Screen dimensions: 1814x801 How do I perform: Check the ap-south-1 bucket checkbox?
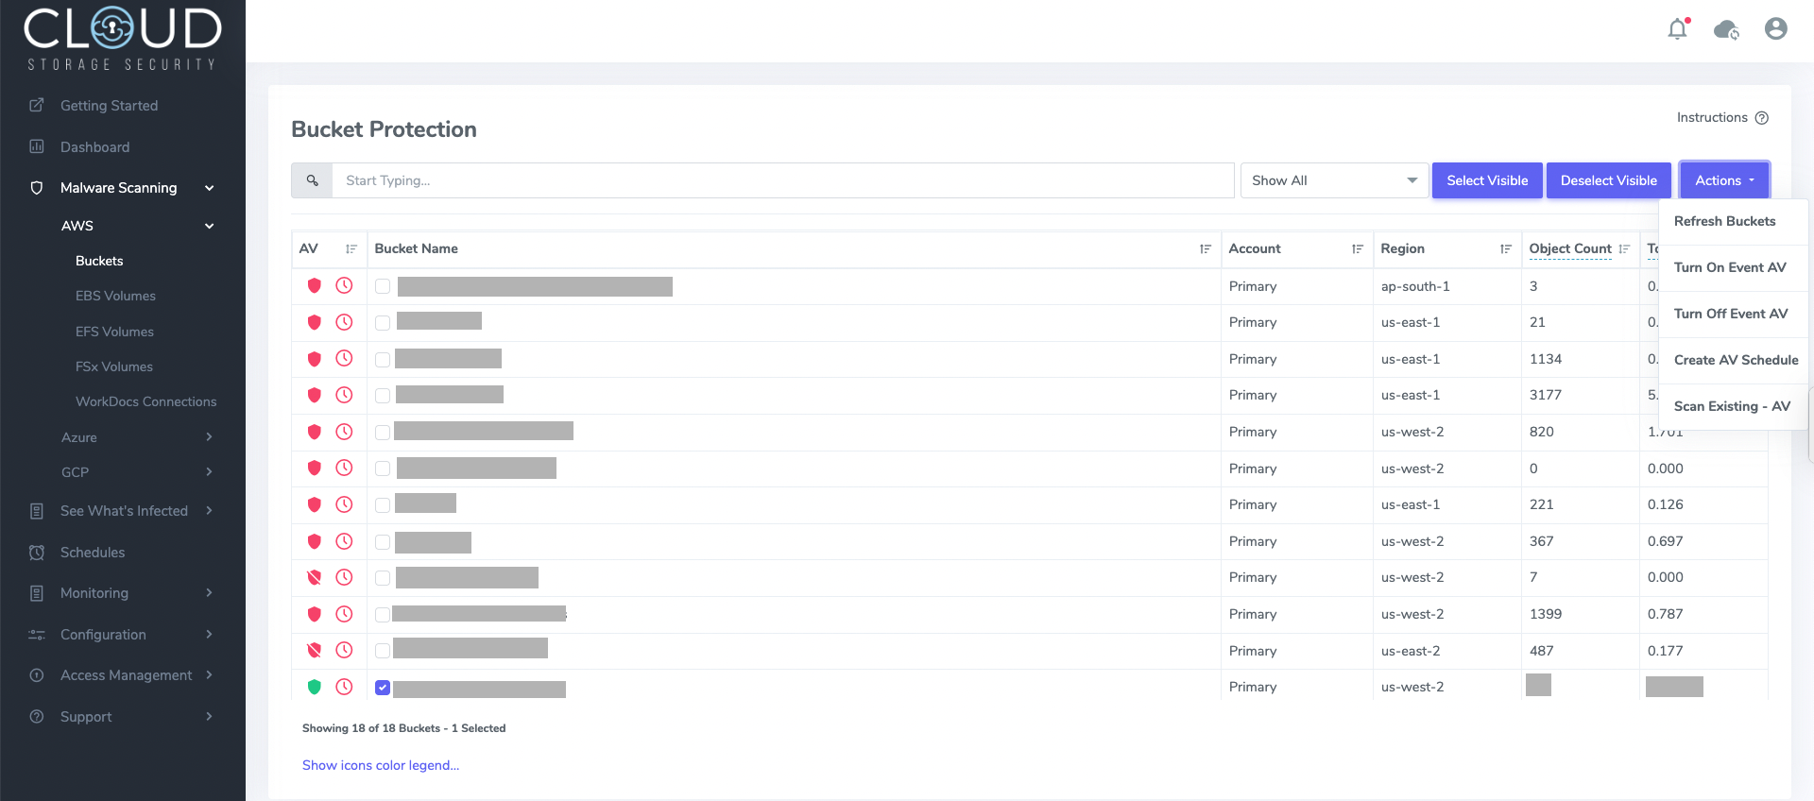(x=383, y=286)
